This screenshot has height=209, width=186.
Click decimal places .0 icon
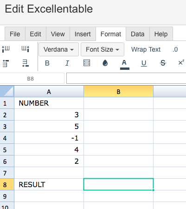[175, 49]
